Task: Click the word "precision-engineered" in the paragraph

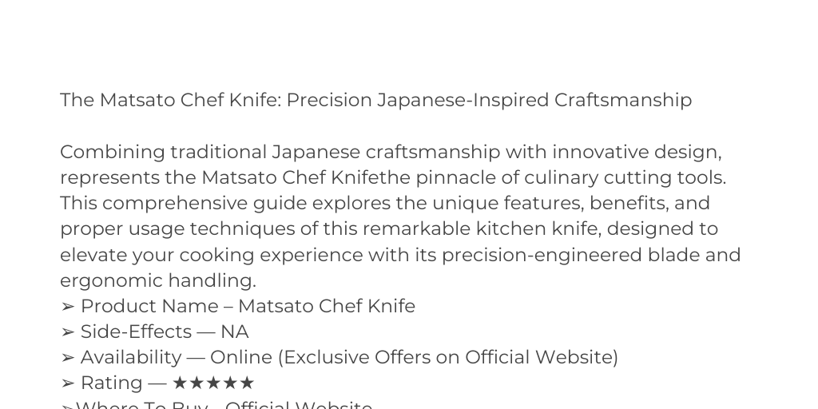Action: [x=542, y=255]
